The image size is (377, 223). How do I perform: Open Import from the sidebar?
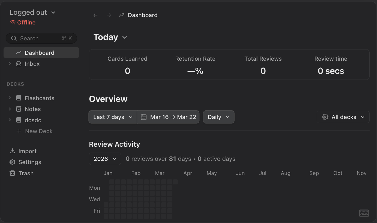(x=27, y=151)
